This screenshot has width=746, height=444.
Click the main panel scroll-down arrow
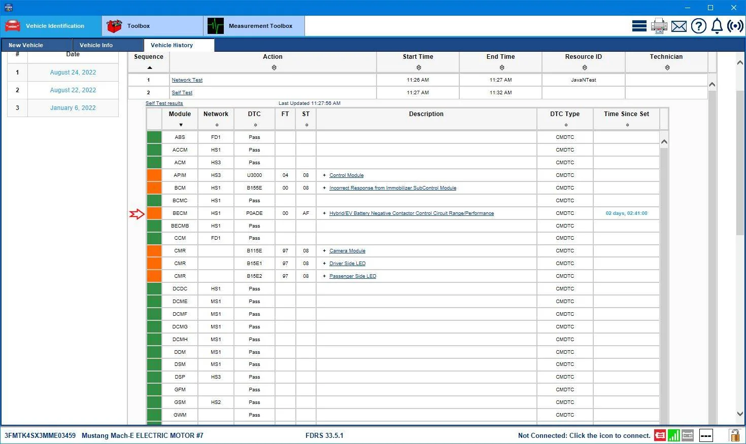(740, 414)
